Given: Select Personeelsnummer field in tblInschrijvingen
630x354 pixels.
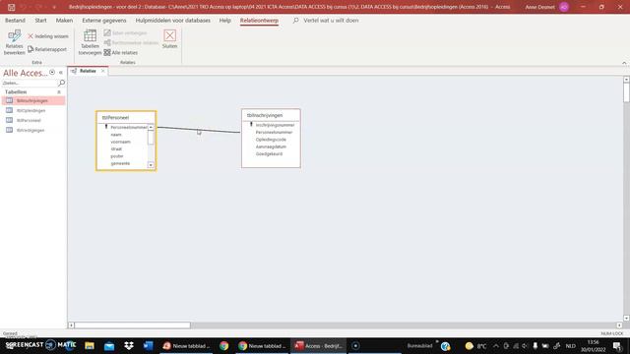Looking at the screenshot, I should point(274,132).
